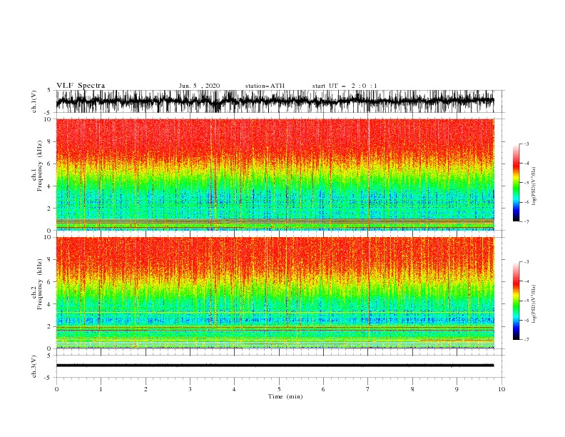
Task: Click inside the ch.2 spectrogram panel
Action: point(275,293)
